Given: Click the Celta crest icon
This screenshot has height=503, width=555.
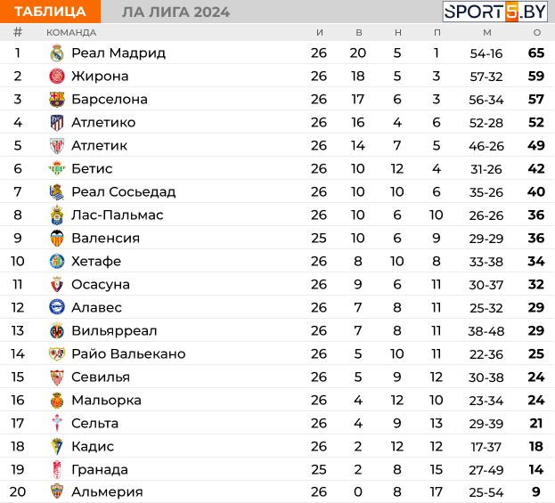Looking at the screenshot, I should point(57,423).
